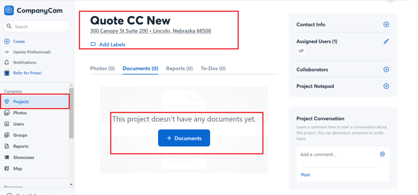Add Collaborators with plus icon
This screenshot has height=195, width=418.
[386, 69]
